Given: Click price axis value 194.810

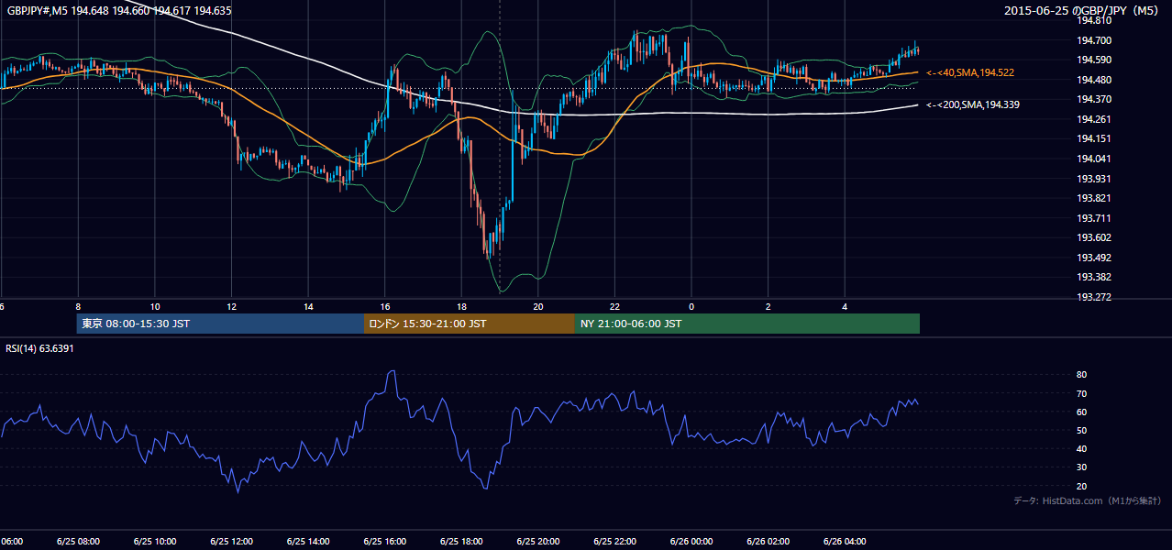Looking at the screenshot, I should (x=1094, y=20).
